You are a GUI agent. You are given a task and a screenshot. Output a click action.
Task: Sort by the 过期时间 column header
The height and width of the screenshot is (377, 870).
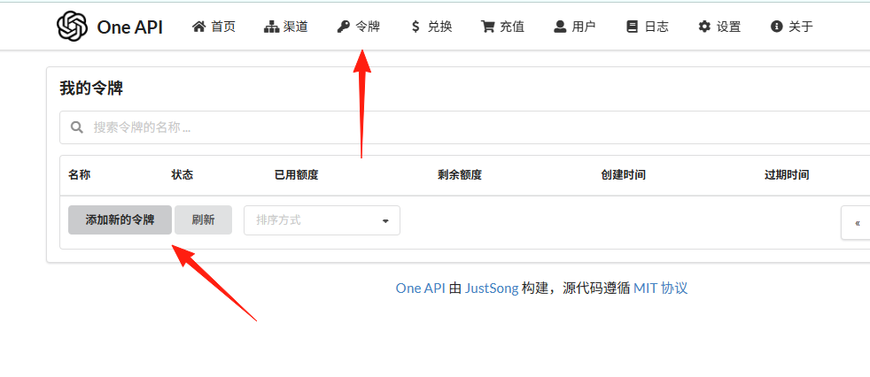point(787,175)
